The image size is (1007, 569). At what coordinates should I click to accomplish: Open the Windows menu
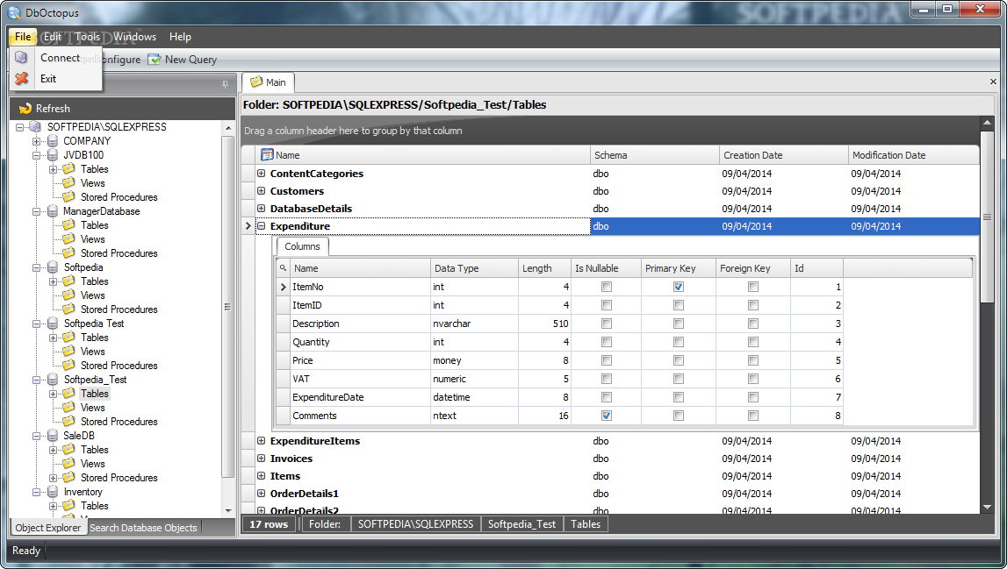point(135,37)
